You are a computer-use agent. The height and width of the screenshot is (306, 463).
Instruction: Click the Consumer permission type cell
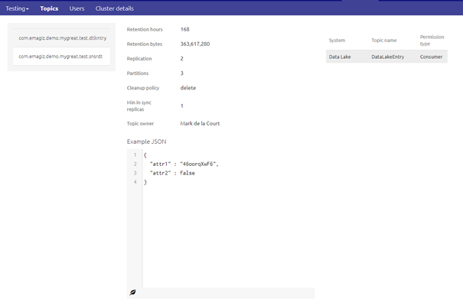pyautogui.click(x=431, y=57)
